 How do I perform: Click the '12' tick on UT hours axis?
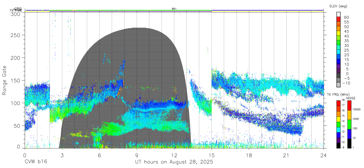(x=174, y=156)
